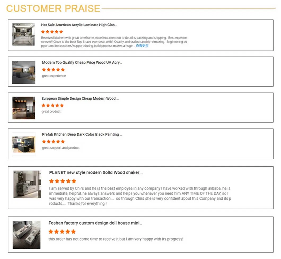The height and width of the screenshot is (259, 281).
Task: Click the Hot Sale American Acrylic kitchen thumbnail
Action: [23, 34]
